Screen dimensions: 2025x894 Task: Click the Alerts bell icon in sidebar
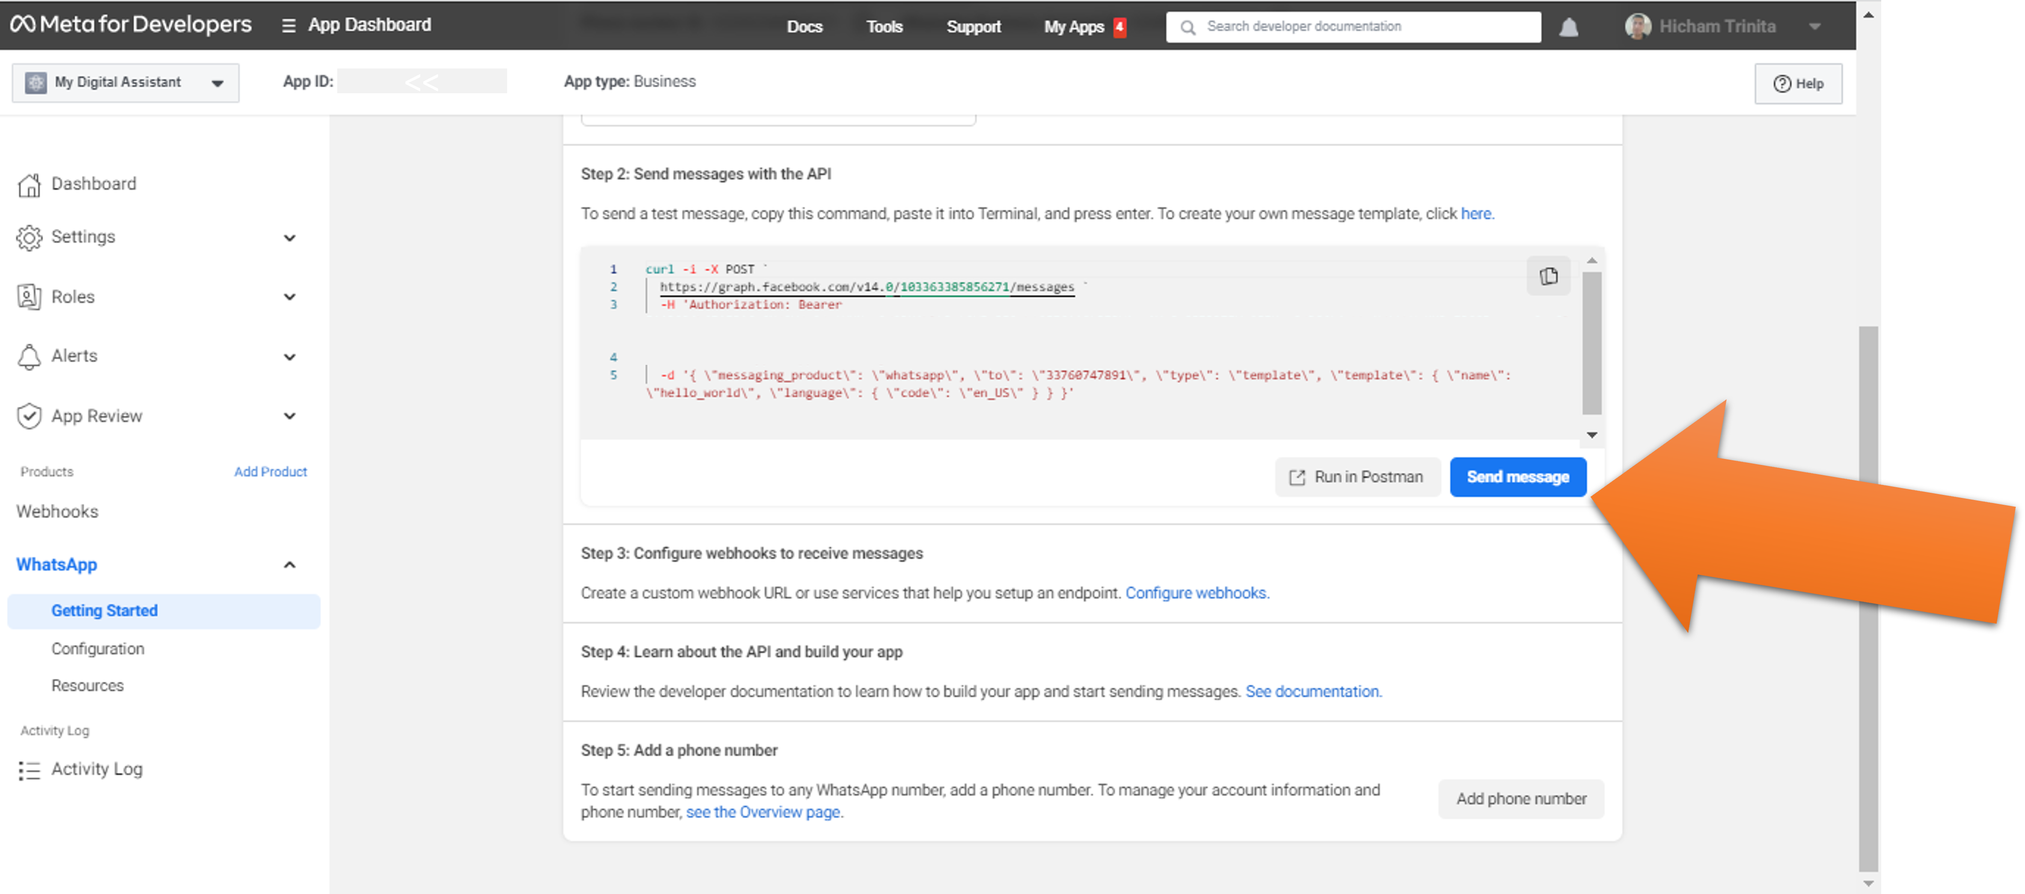pyautogui.click(x=29, y=357)
